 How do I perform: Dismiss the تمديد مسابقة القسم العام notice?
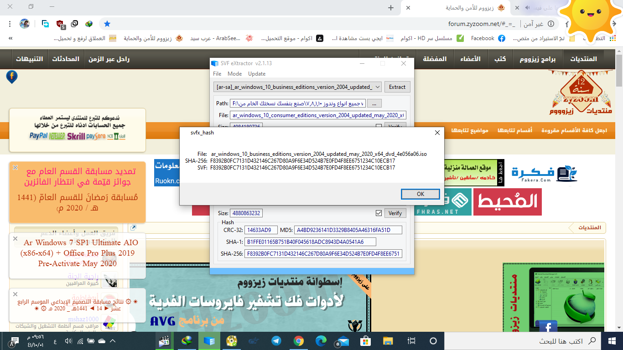[15, 168]
